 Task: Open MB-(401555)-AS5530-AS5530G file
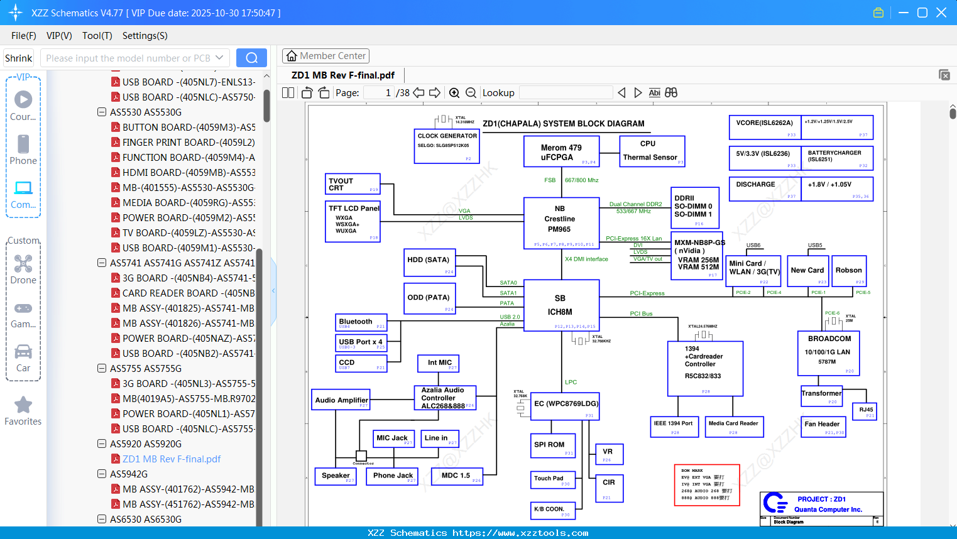click(x=189, y=187)
